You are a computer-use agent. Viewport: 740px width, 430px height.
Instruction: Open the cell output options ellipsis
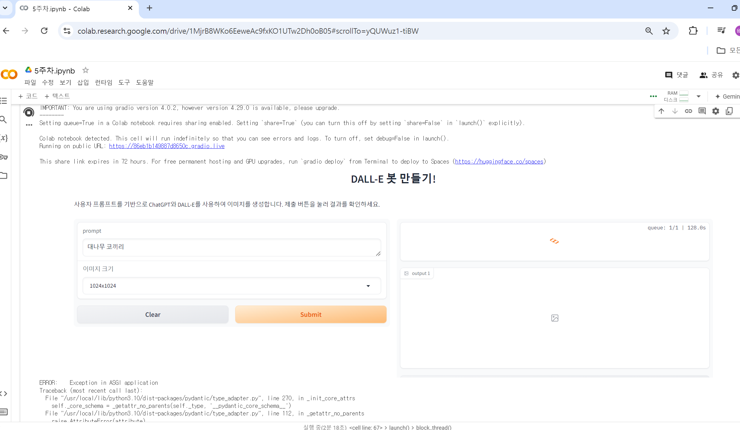[29, 125]
